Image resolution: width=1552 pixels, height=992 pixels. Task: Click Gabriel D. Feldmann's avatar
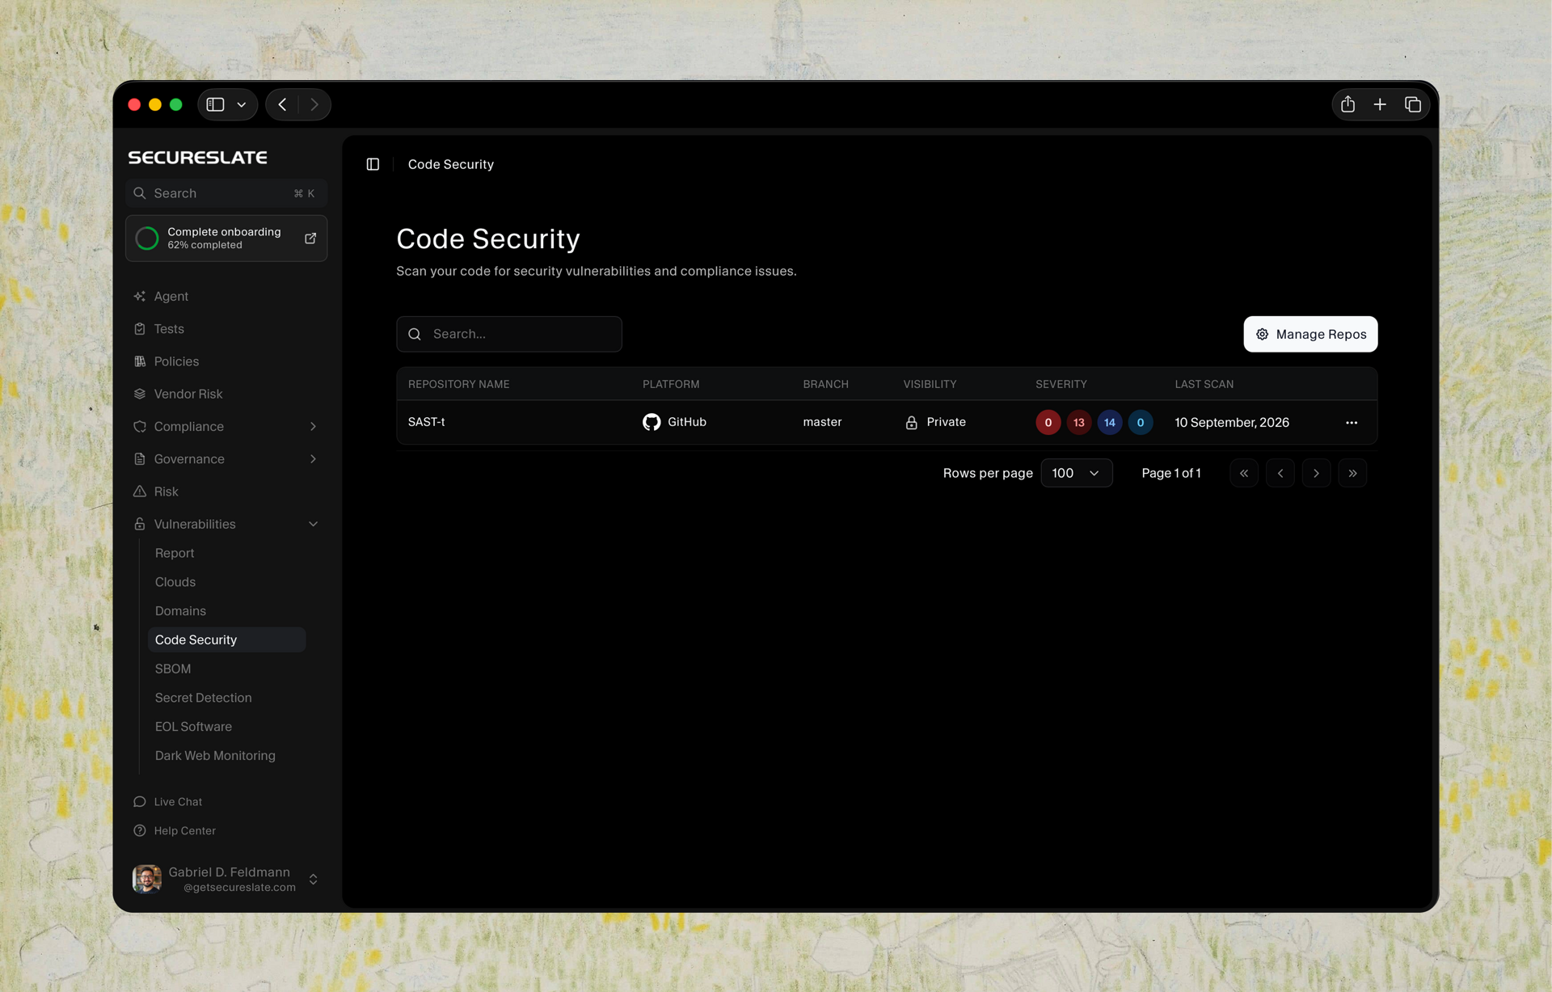point(147,879)
